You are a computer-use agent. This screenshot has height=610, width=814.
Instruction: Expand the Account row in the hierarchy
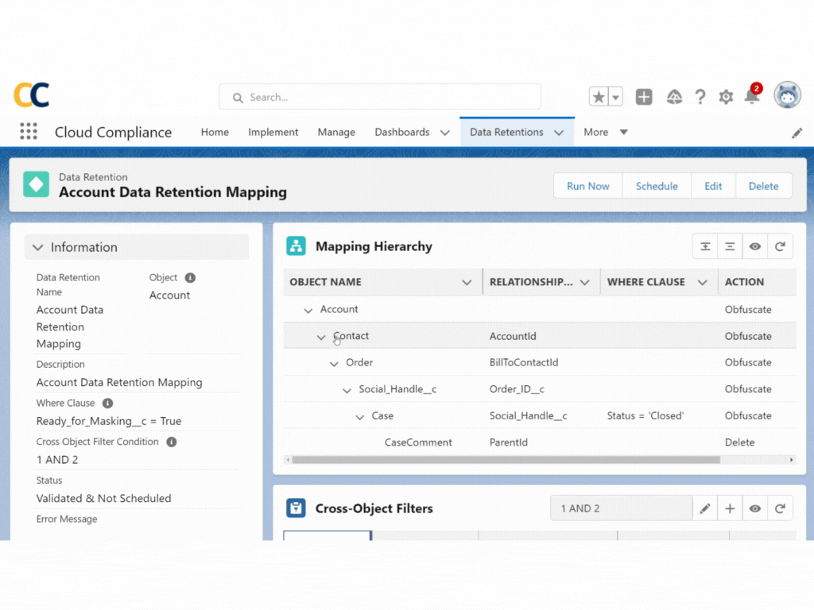coord(308,310)
